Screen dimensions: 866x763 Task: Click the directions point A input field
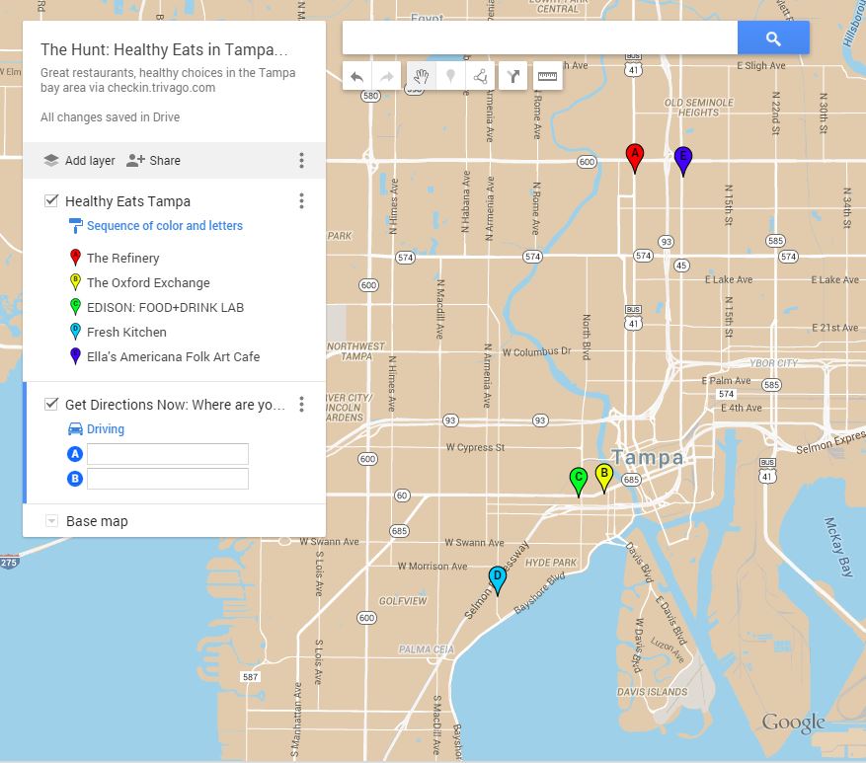point(168,454)
